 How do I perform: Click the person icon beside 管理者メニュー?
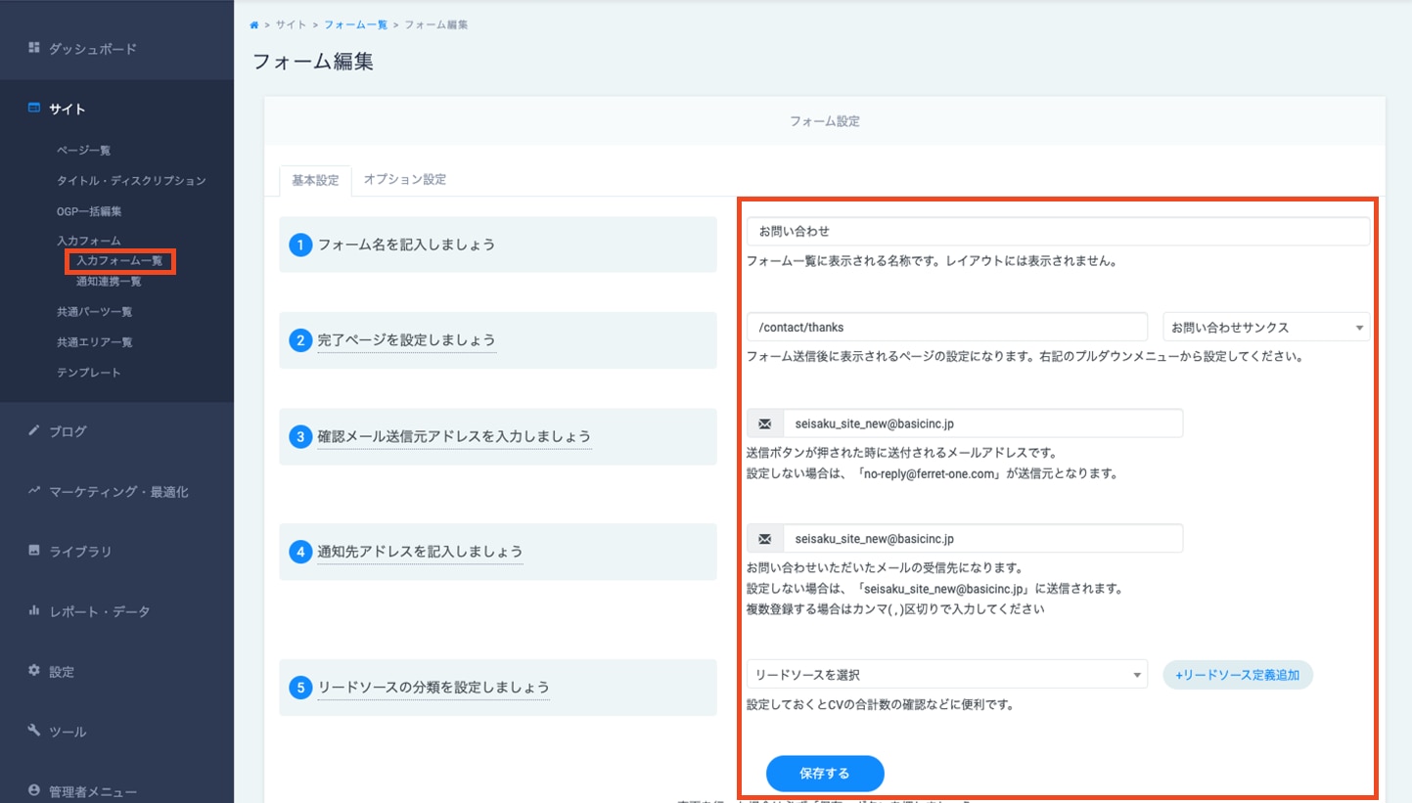point(33,790)
